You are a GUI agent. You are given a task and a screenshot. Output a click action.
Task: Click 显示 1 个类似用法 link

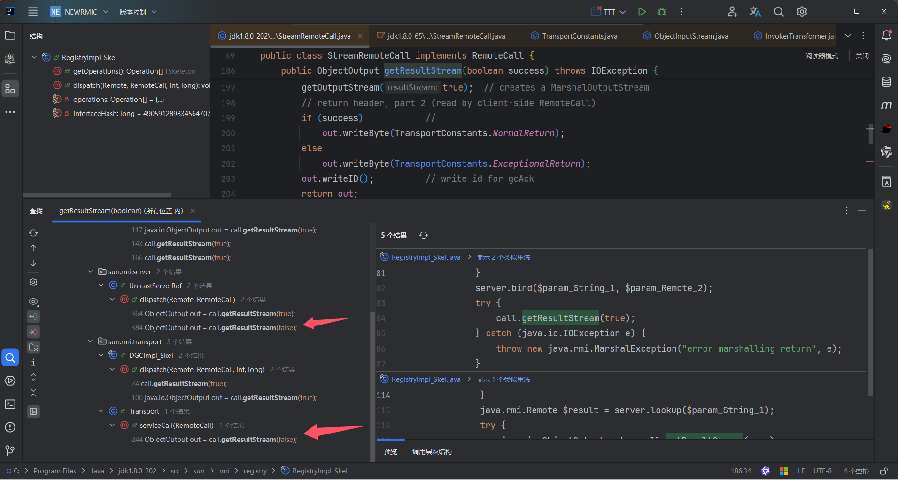(503, 379)
